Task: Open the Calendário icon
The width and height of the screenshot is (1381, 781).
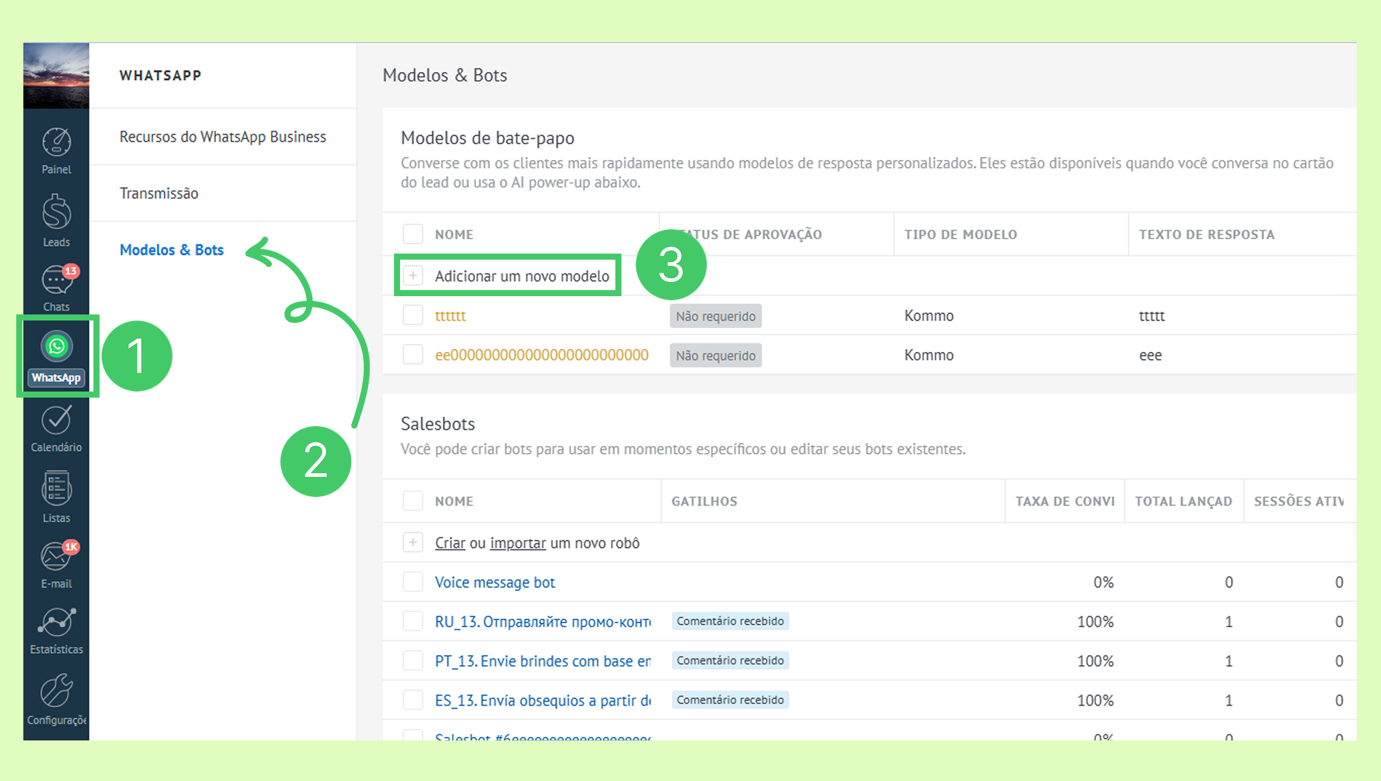Action: 56,421
